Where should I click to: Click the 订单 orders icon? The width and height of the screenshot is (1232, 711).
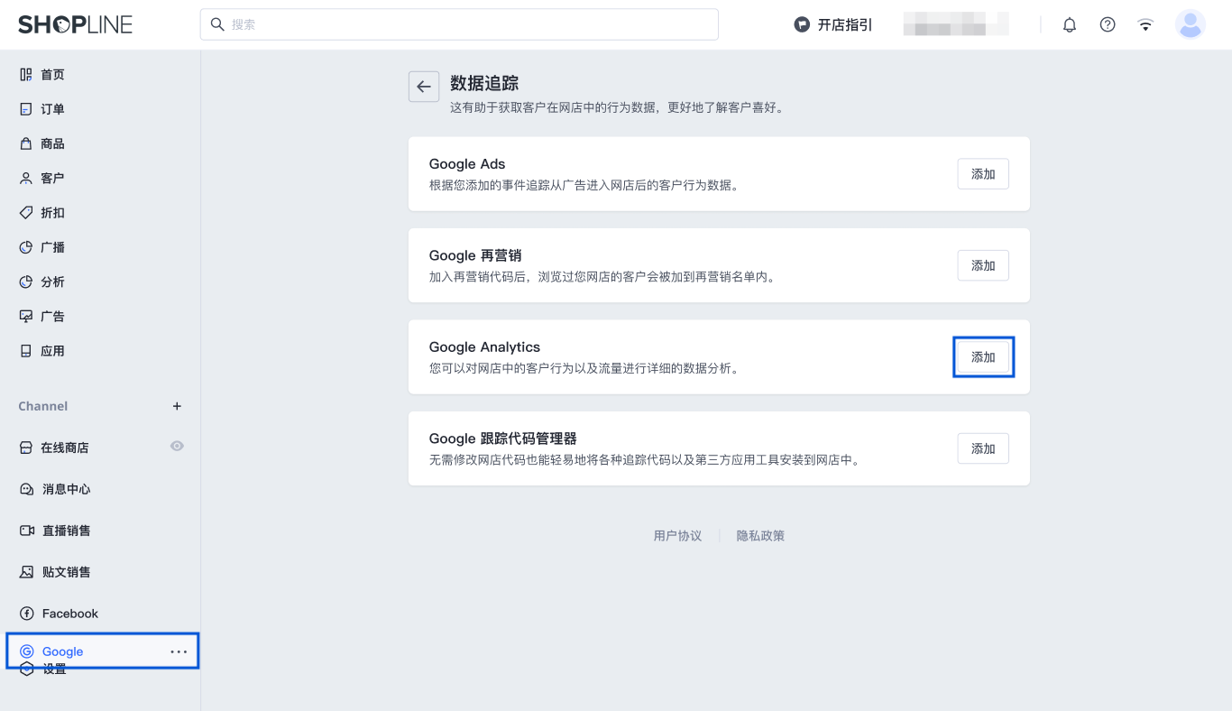pyautogui.click(x=26, y=109)
